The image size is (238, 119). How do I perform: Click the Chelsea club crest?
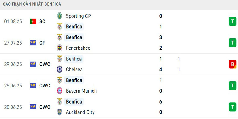(60, 69)
